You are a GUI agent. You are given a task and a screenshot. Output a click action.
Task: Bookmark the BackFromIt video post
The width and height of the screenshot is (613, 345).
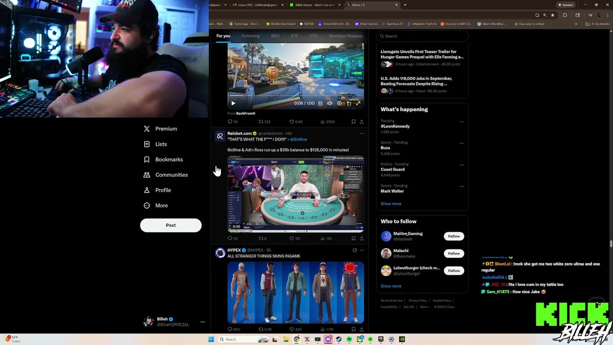353,122
